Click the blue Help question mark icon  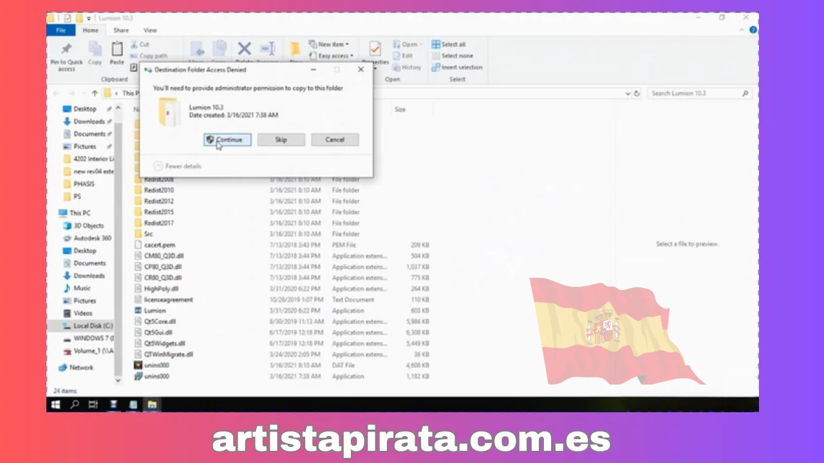(753, 30)
